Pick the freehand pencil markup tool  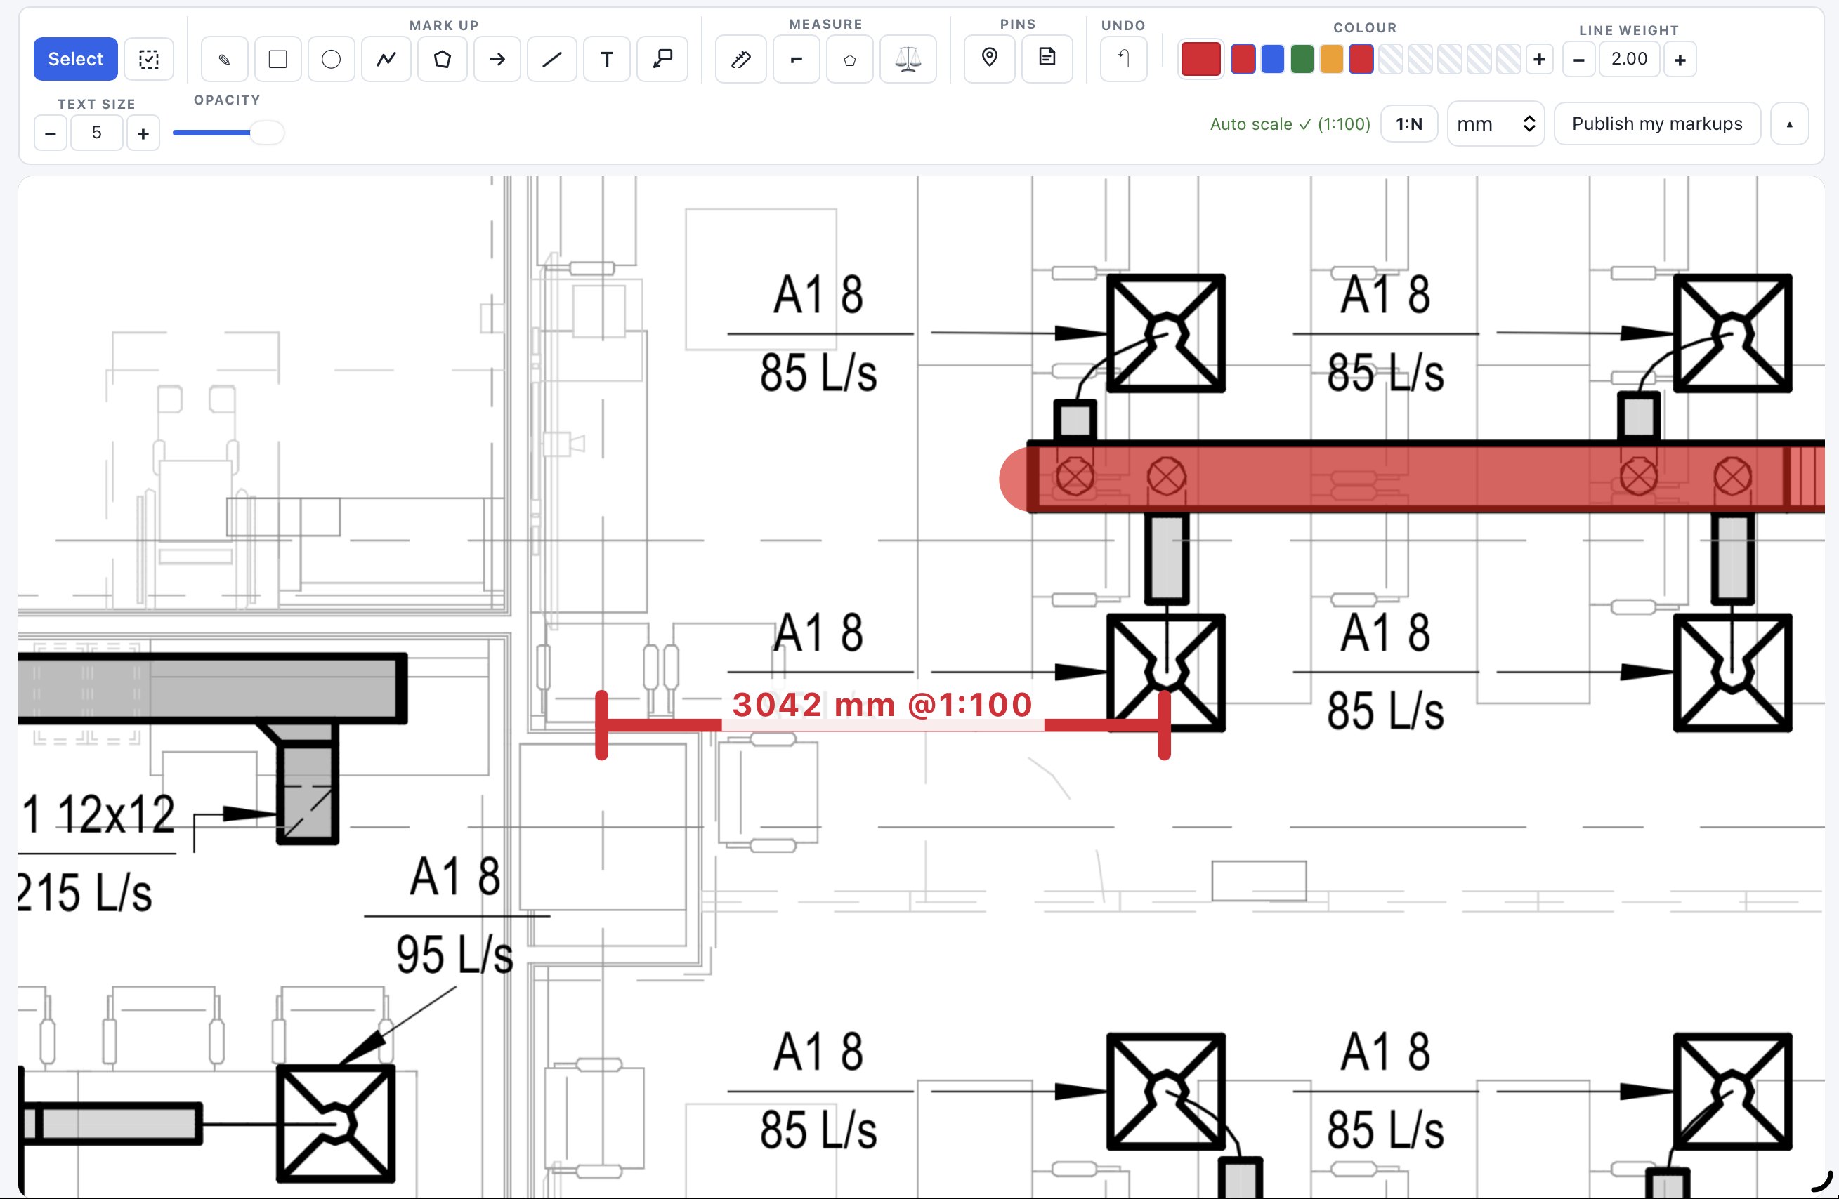(224, 59)
